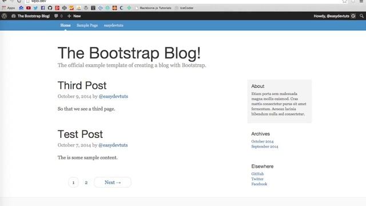Viewport: 366px width, 206px height.
Task: Open the Facebook bookmark icon
Action: 43,8
